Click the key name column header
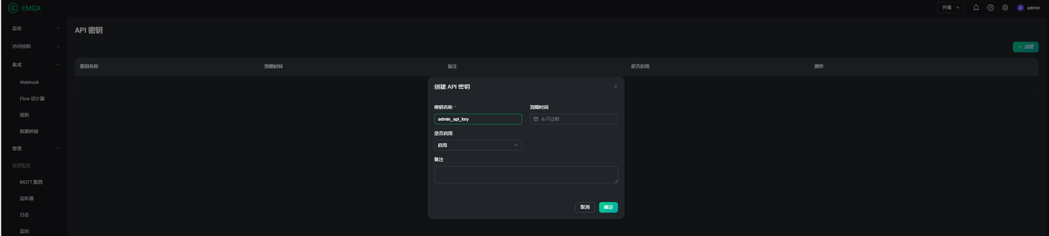 89,66
